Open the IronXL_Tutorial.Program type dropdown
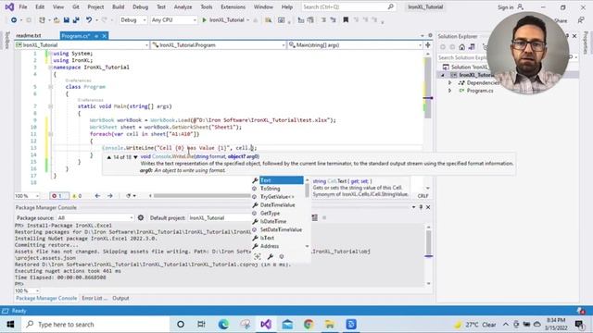This screenshot has width=593, height=333. click(x=219, y=45)
